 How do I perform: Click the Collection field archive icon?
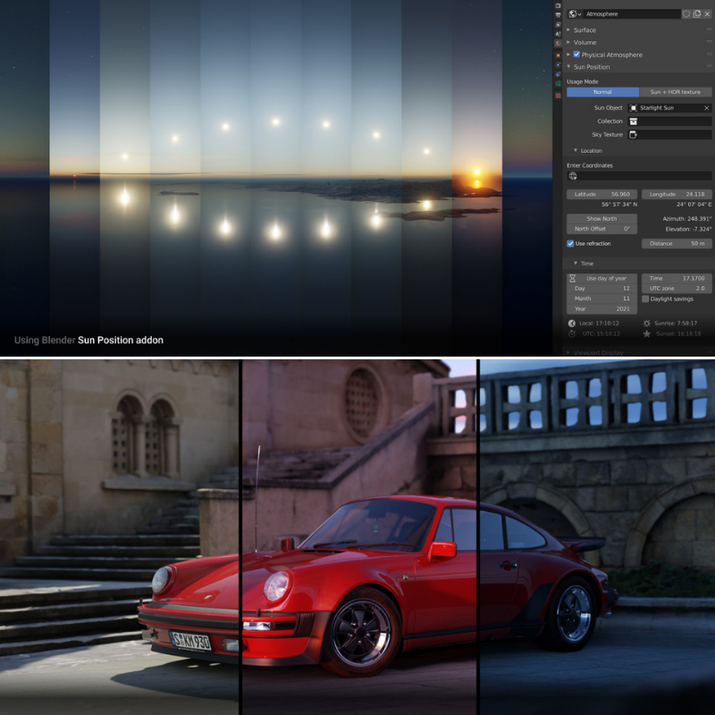point(634,122)
